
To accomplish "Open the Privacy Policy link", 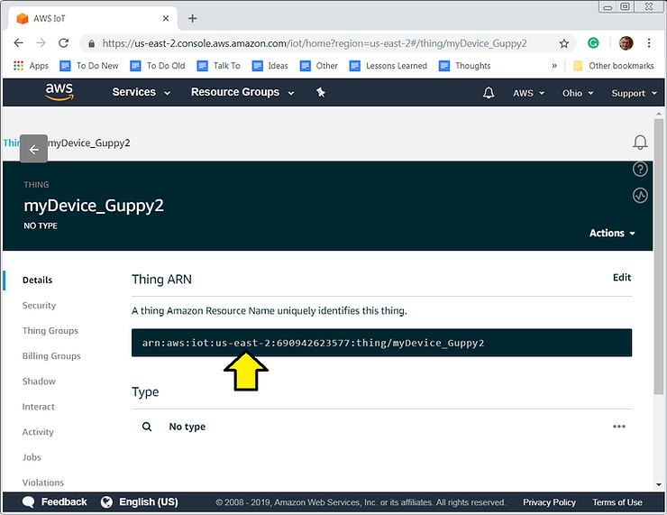I will click(549, 502).
